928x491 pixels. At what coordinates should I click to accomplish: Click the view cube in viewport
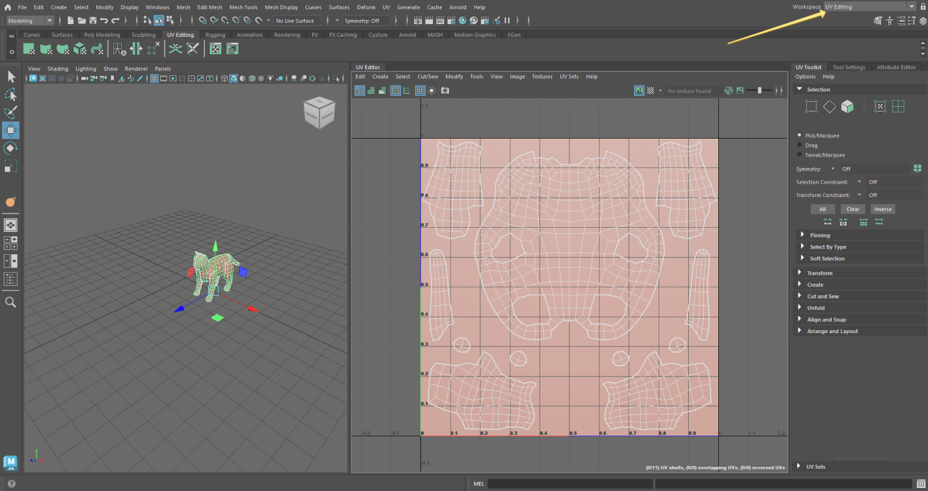pyautogui.click(x=319, y=113)
